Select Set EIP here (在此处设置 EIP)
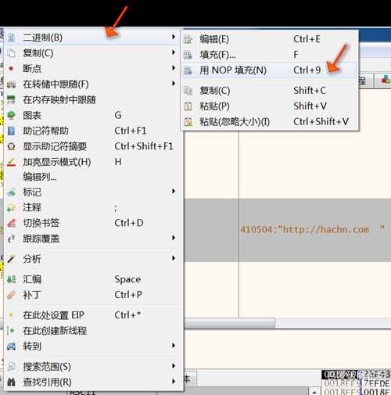This screenshot has width=391, height=395. tap(93, 315)
